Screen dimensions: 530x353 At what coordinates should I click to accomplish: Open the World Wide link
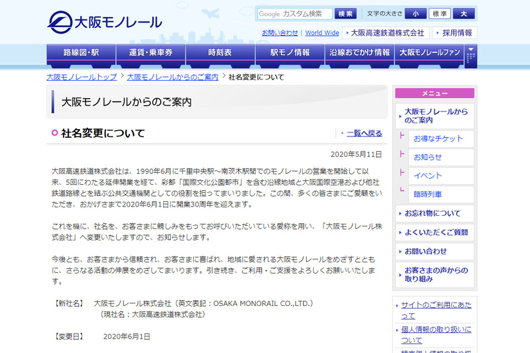point(322,32)
